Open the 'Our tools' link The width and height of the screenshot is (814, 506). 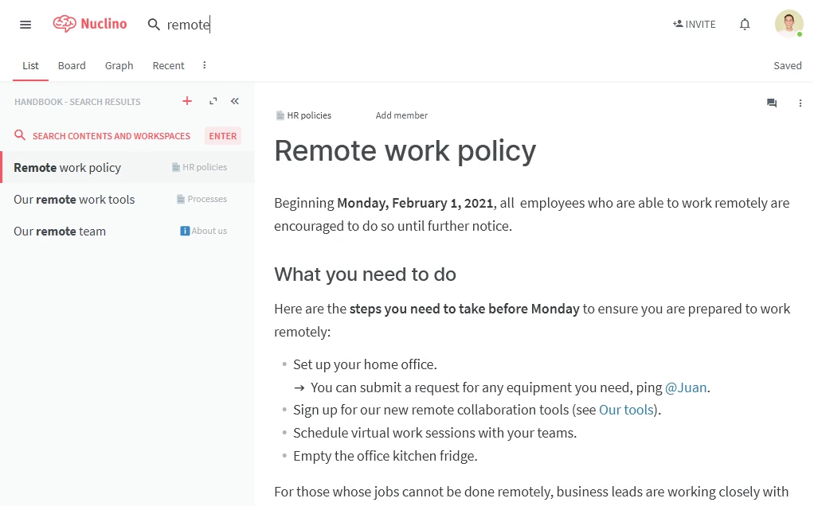[x=626, y=410]
